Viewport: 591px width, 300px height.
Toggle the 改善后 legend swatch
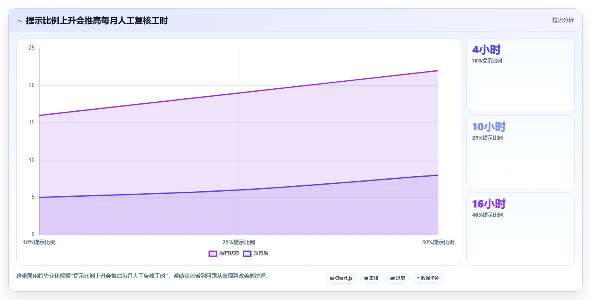pyautogui.click(x=247, y=253)
